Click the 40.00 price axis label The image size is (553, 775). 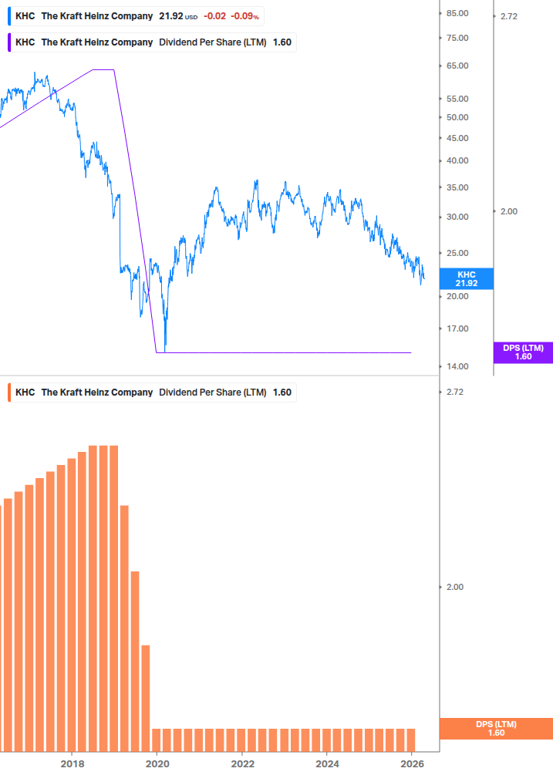457,160
